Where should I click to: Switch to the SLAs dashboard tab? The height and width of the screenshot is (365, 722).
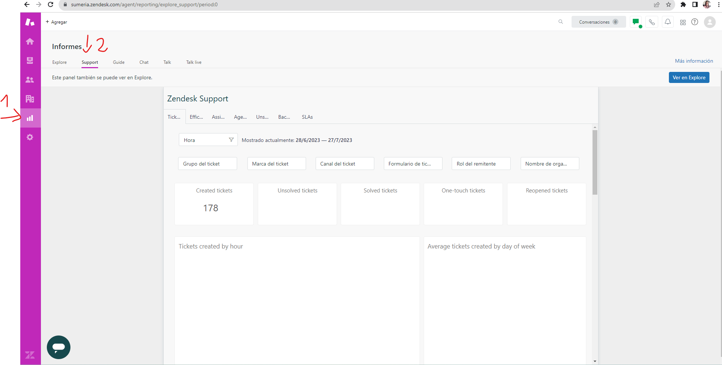pos(307,117)
